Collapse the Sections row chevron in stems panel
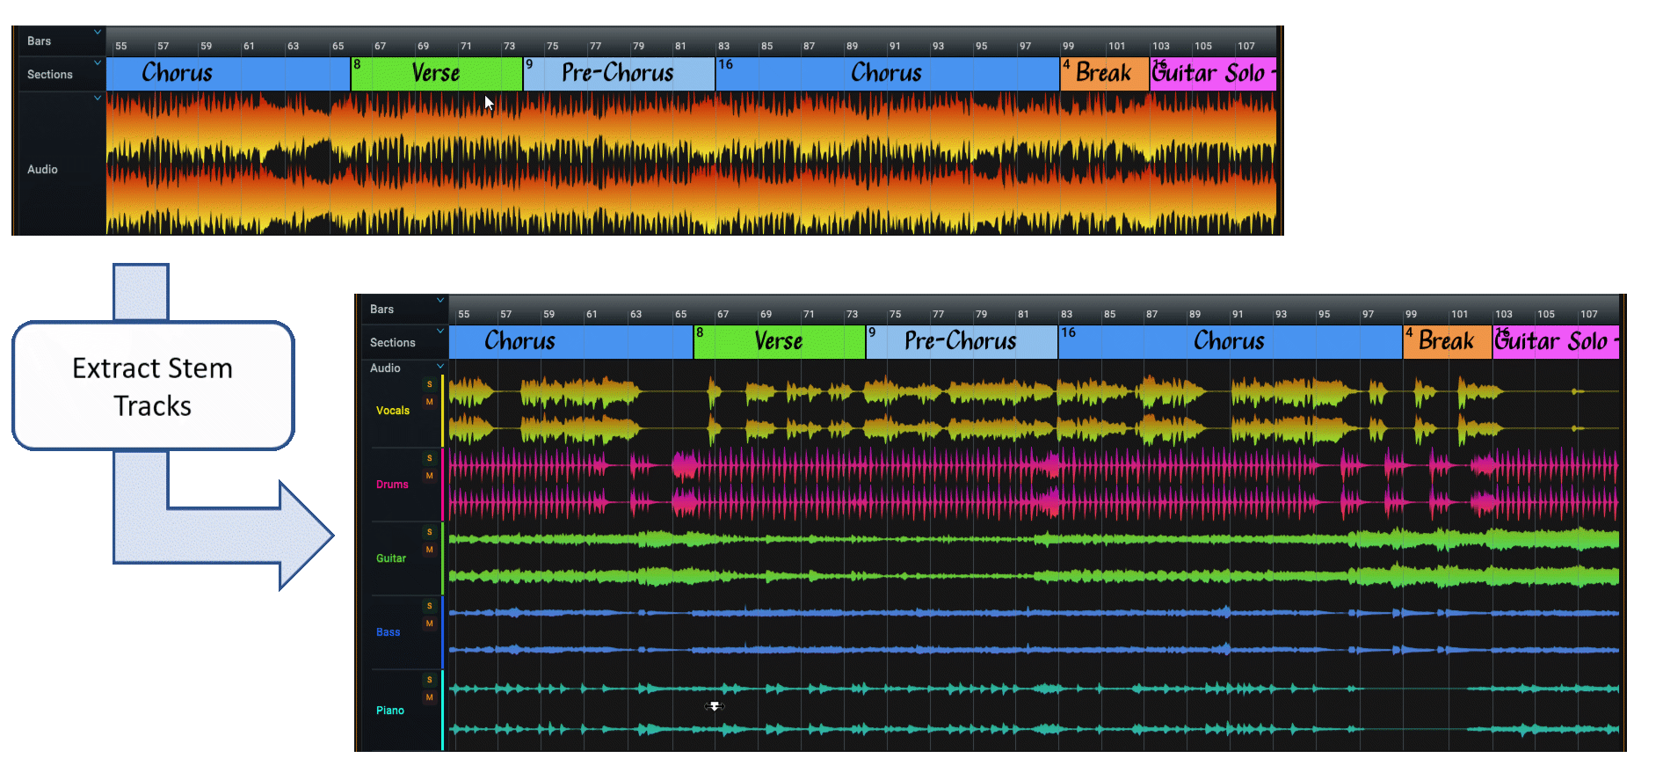 coord(440,332)
